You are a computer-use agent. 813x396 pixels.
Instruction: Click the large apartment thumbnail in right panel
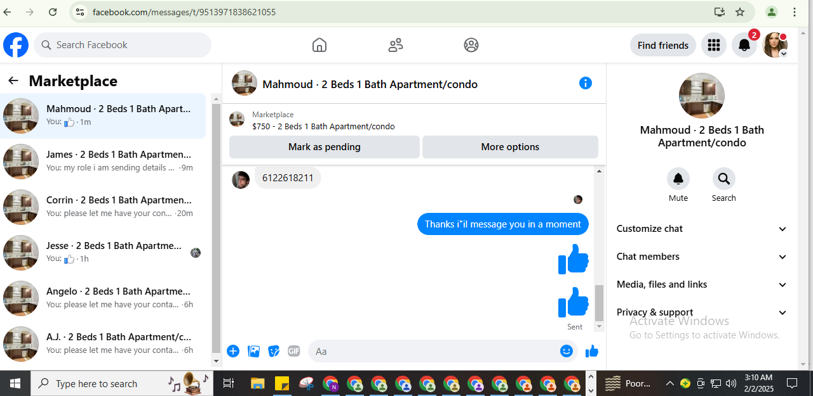702,96
